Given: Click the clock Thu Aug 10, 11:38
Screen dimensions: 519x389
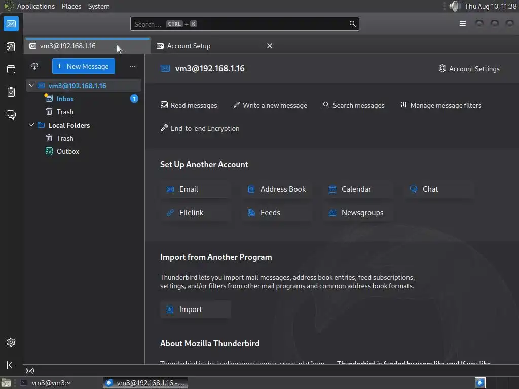Looking at the screenshot, I should 490,6.
